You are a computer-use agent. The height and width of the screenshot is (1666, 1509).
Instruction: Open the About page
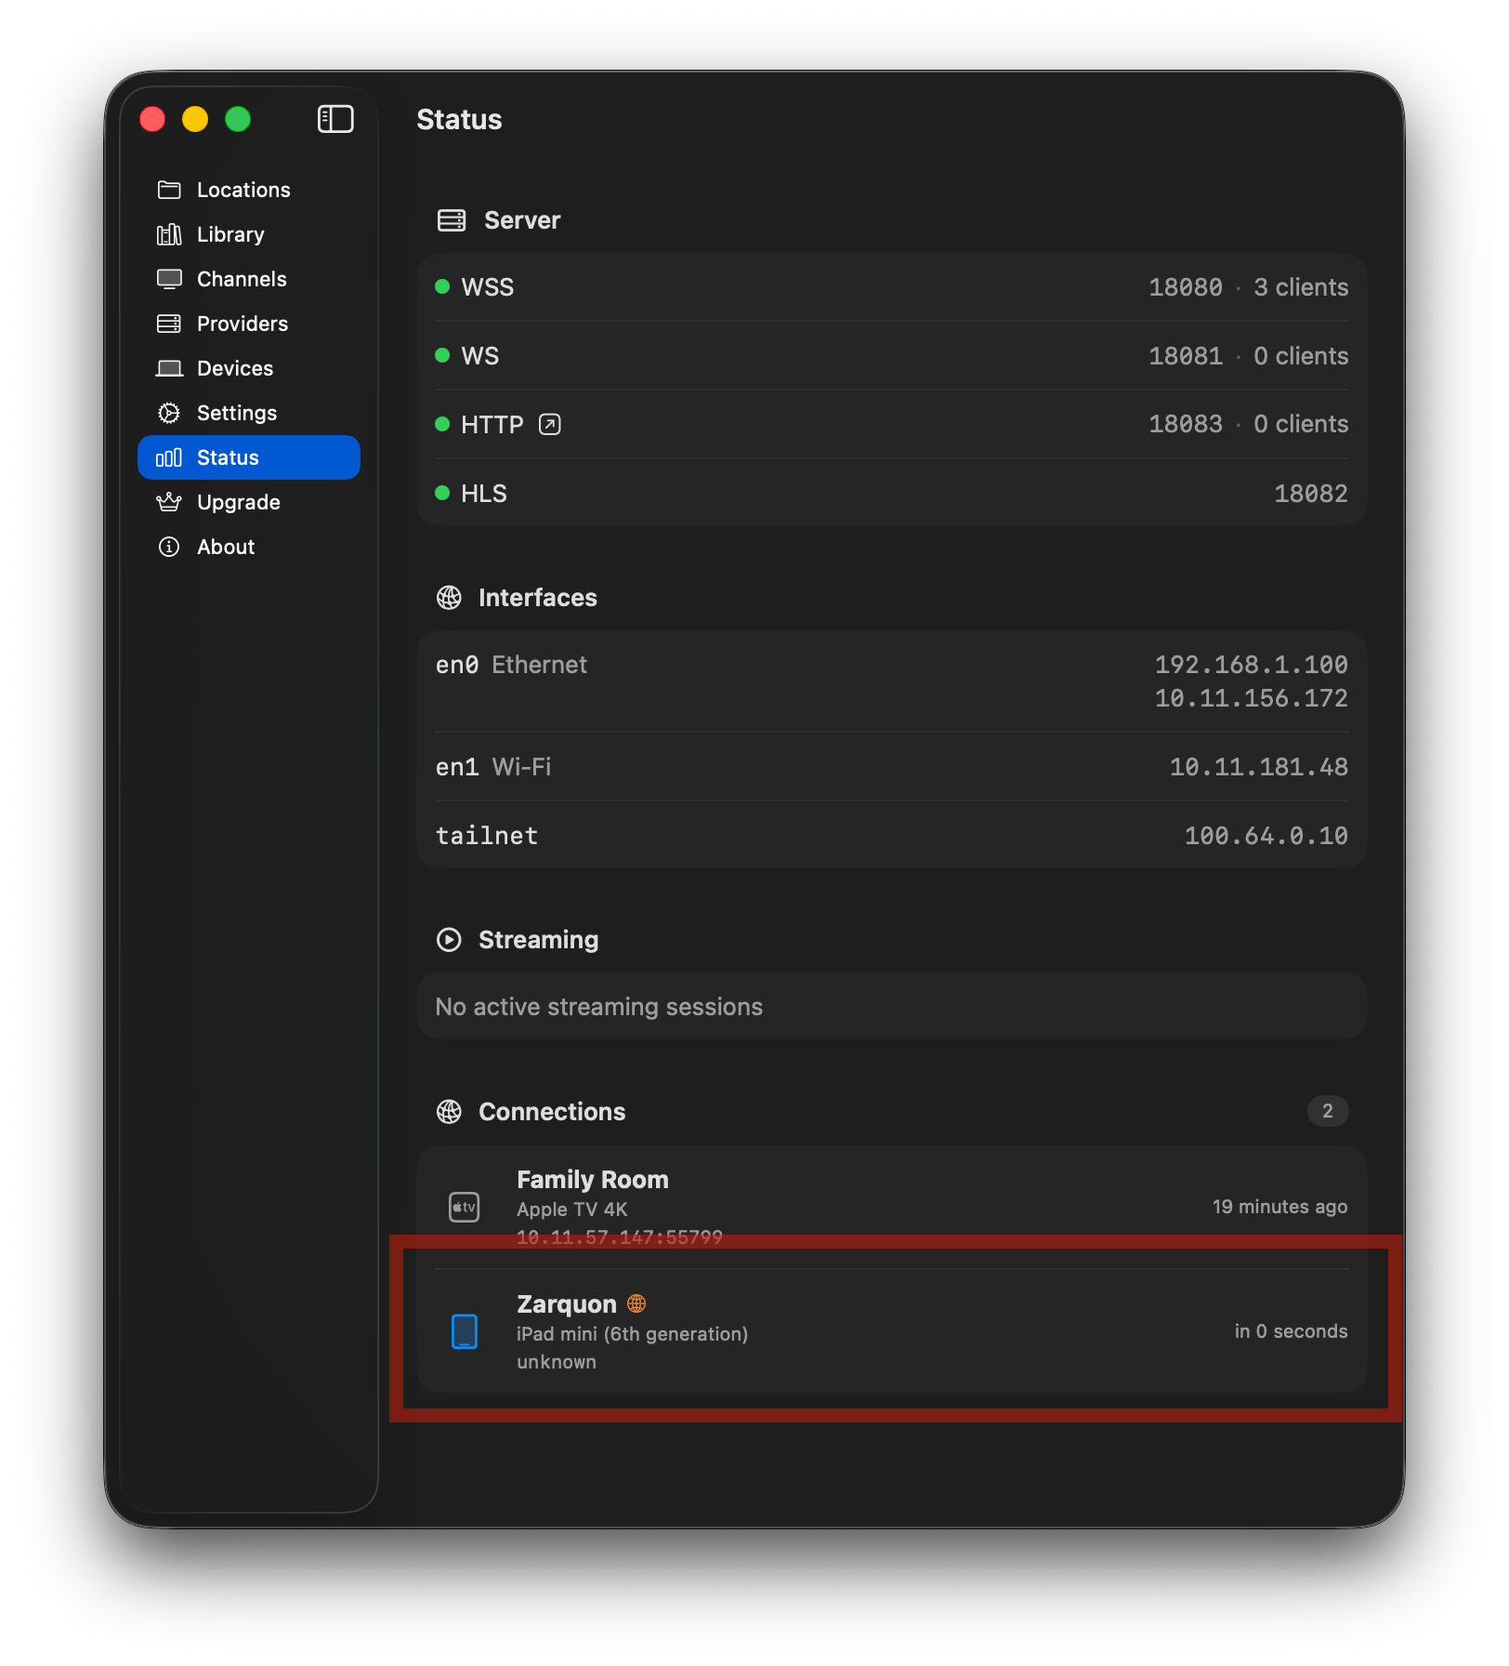coord(226,547)
